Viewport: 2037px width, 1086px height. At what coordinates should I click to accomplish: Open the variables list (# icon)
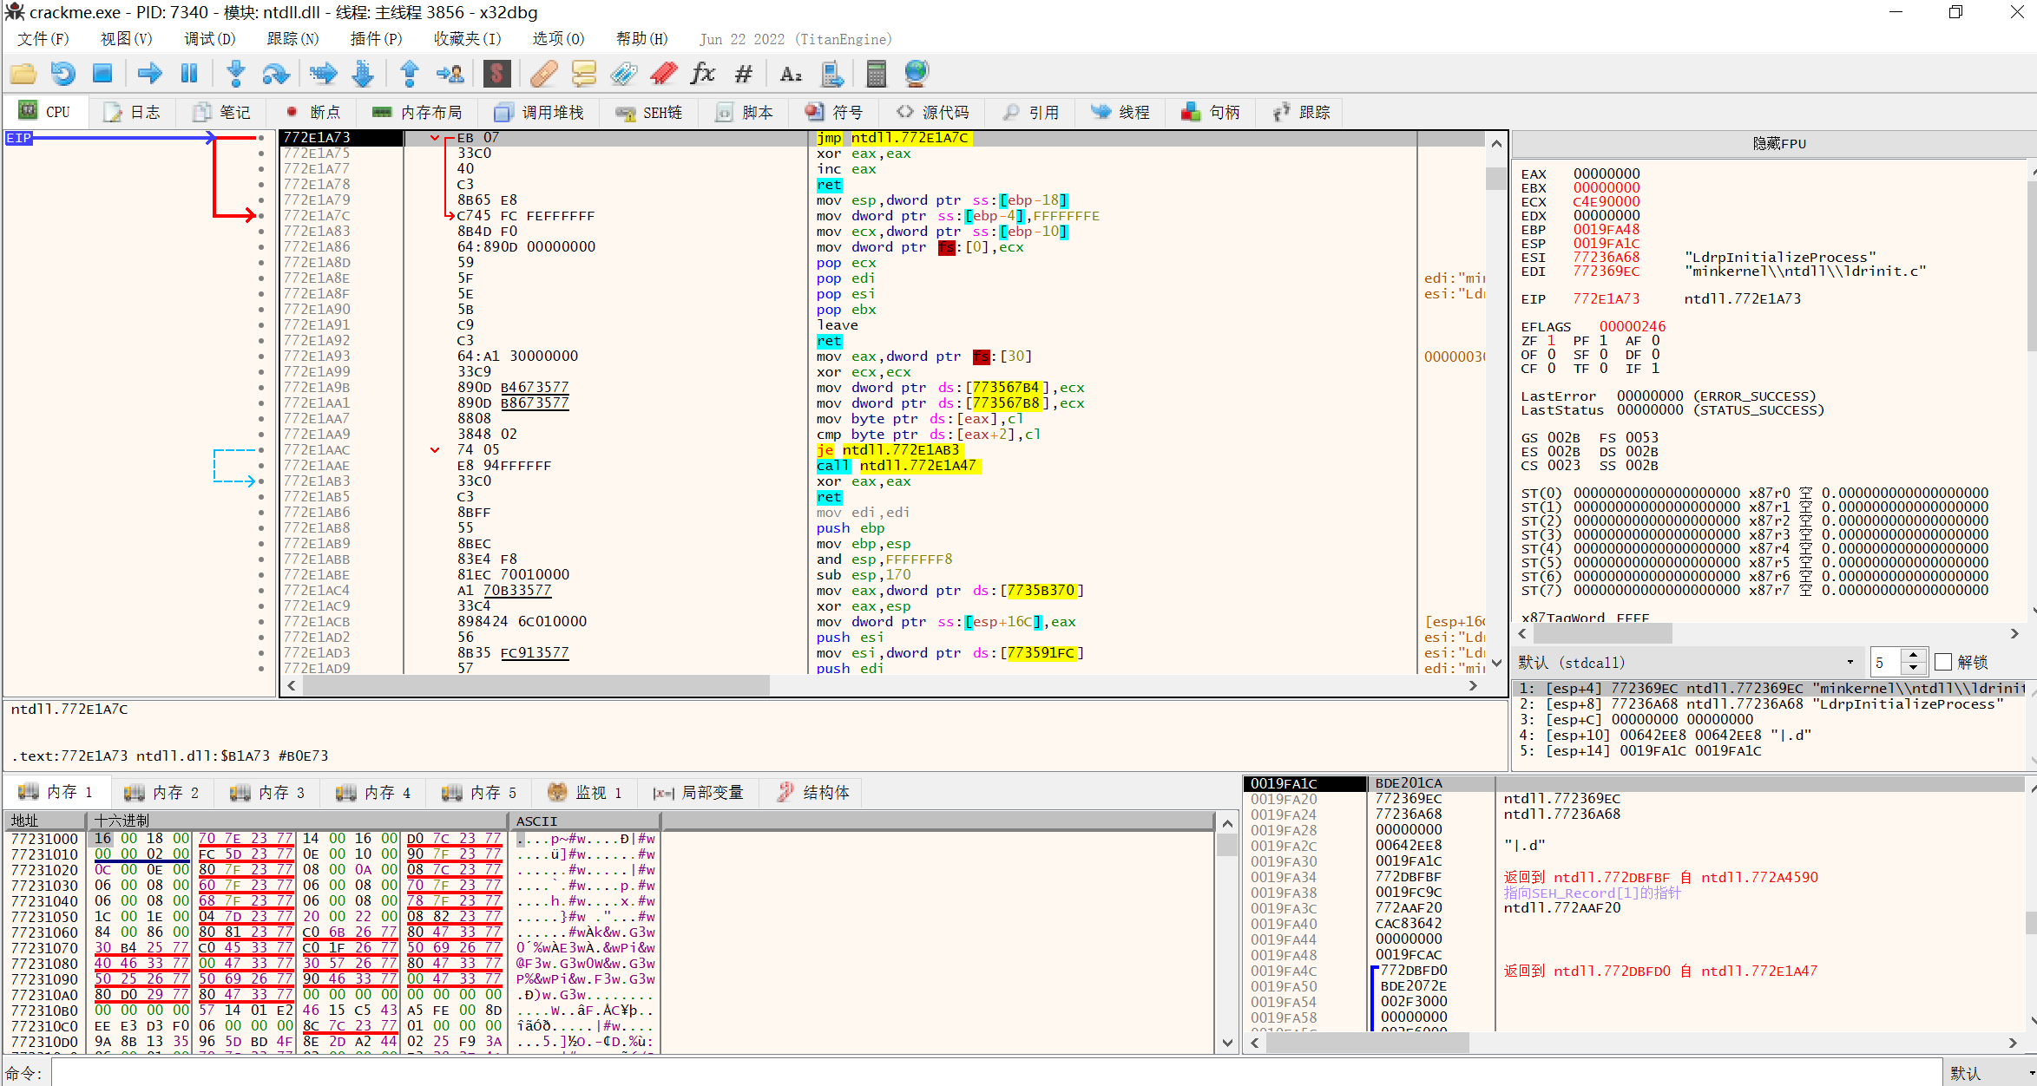[743, 74]
